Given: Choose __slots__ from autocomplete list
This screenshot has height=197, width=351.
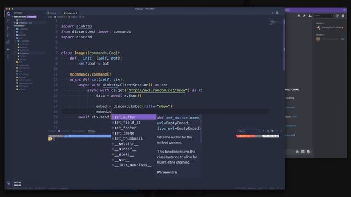Looking at the screenshot, I should coord(134,154).
